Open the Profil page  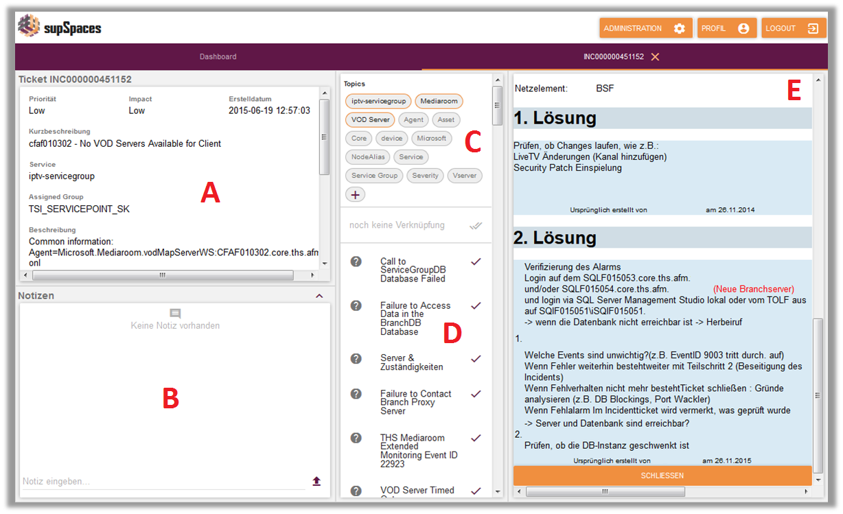click(726, 28)
